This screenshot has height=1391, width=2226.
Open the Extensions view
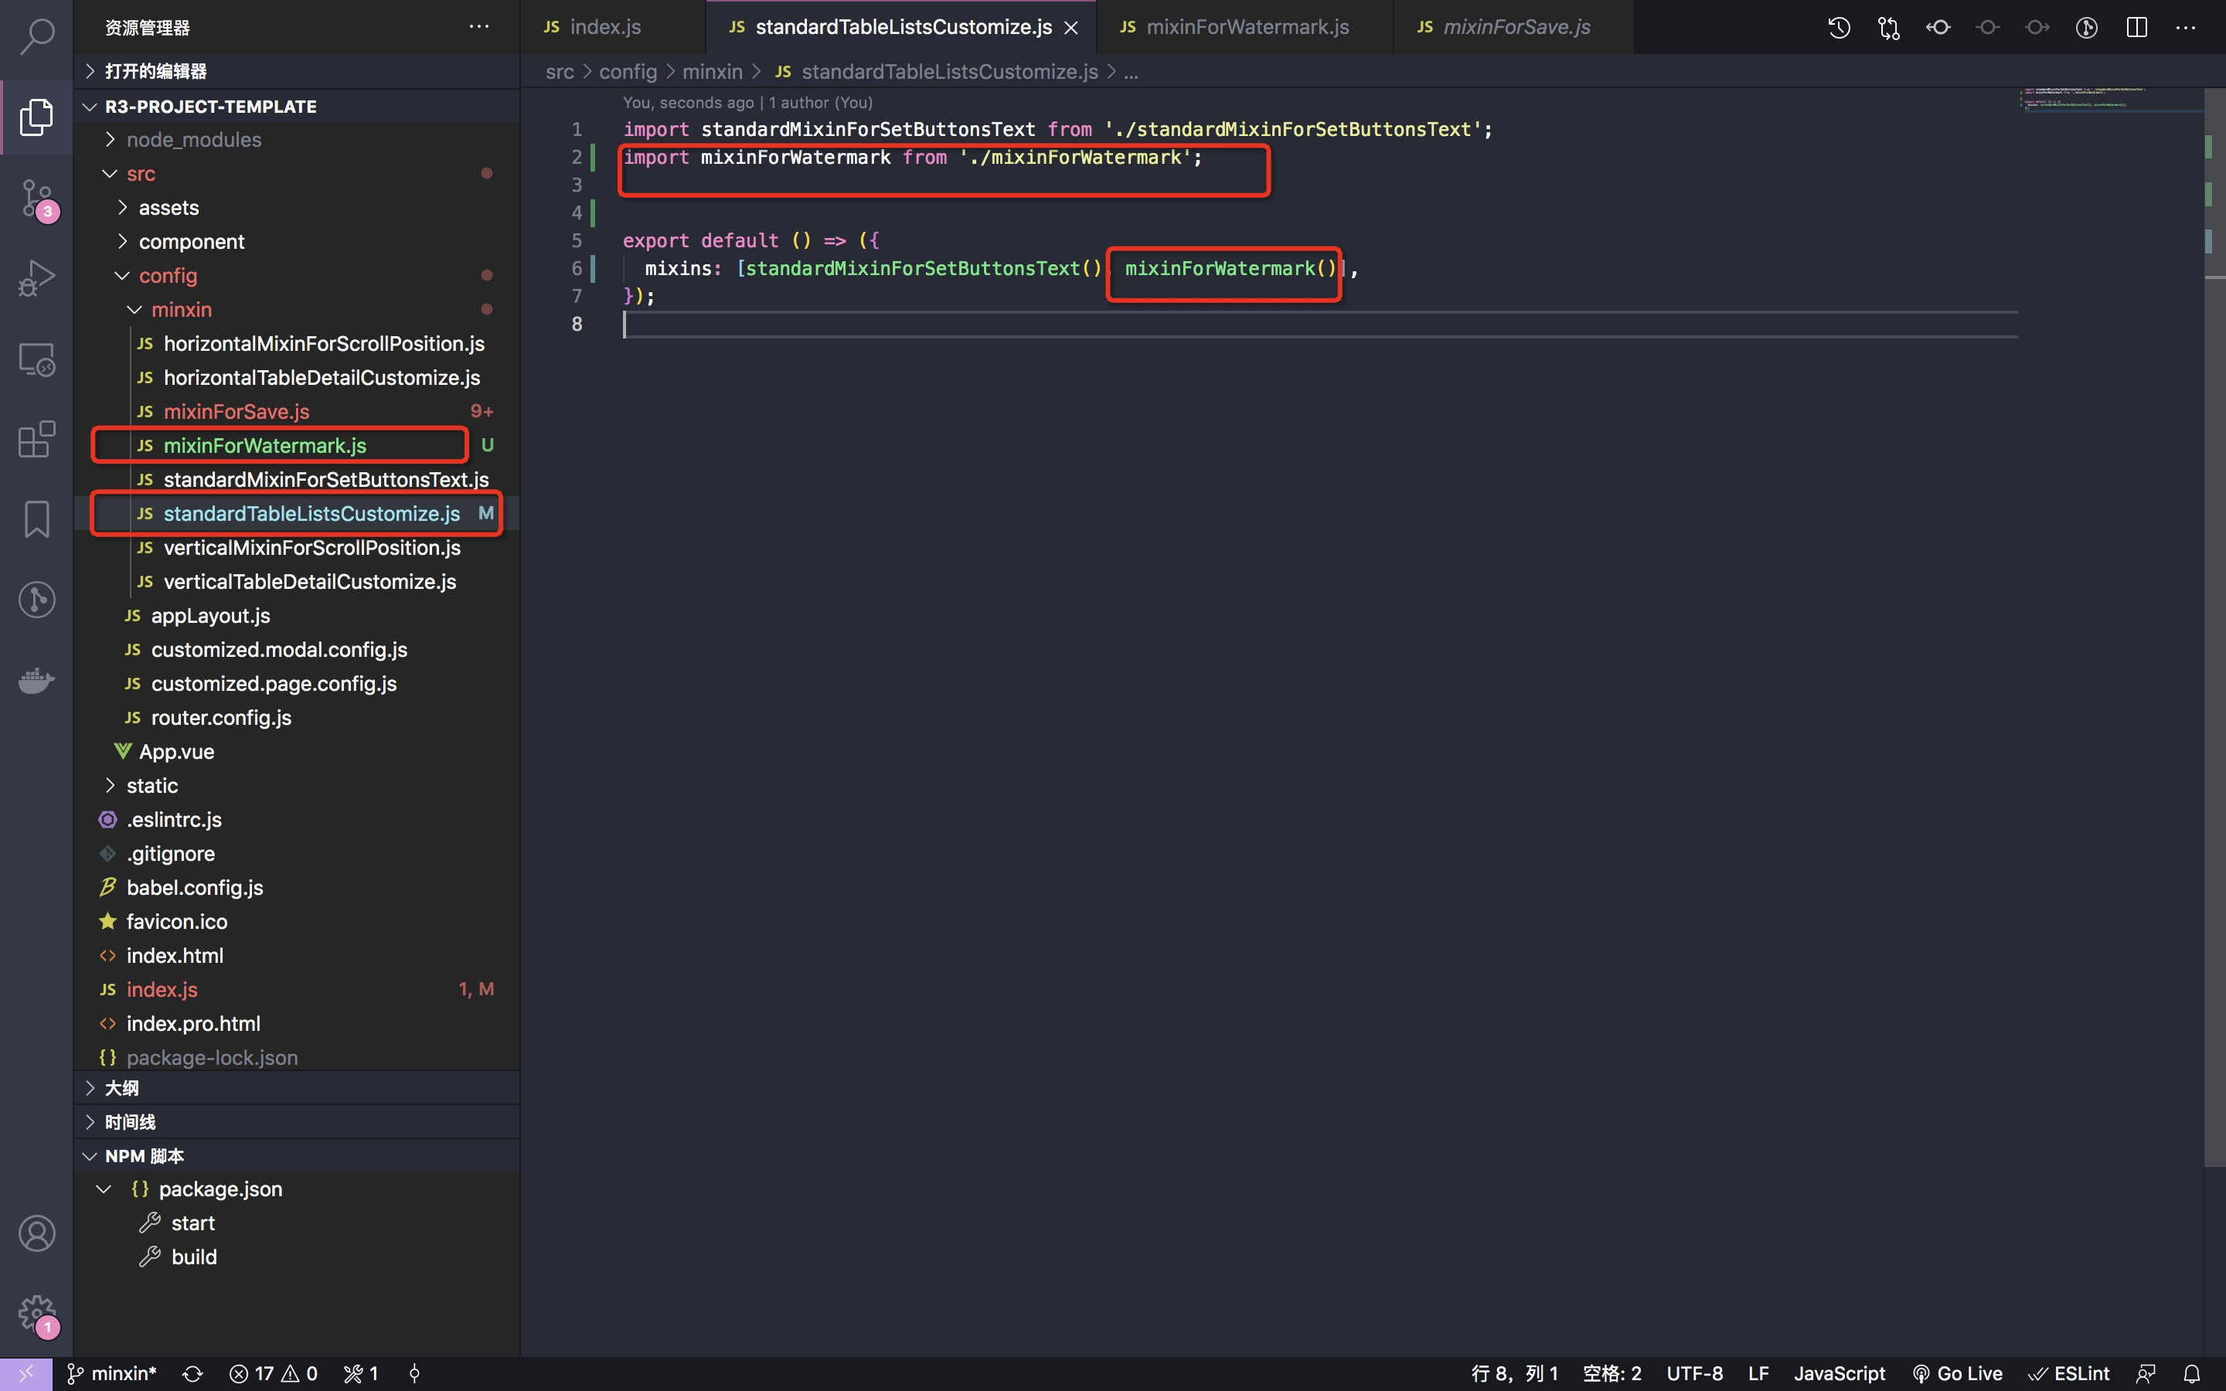click(37, 439)
